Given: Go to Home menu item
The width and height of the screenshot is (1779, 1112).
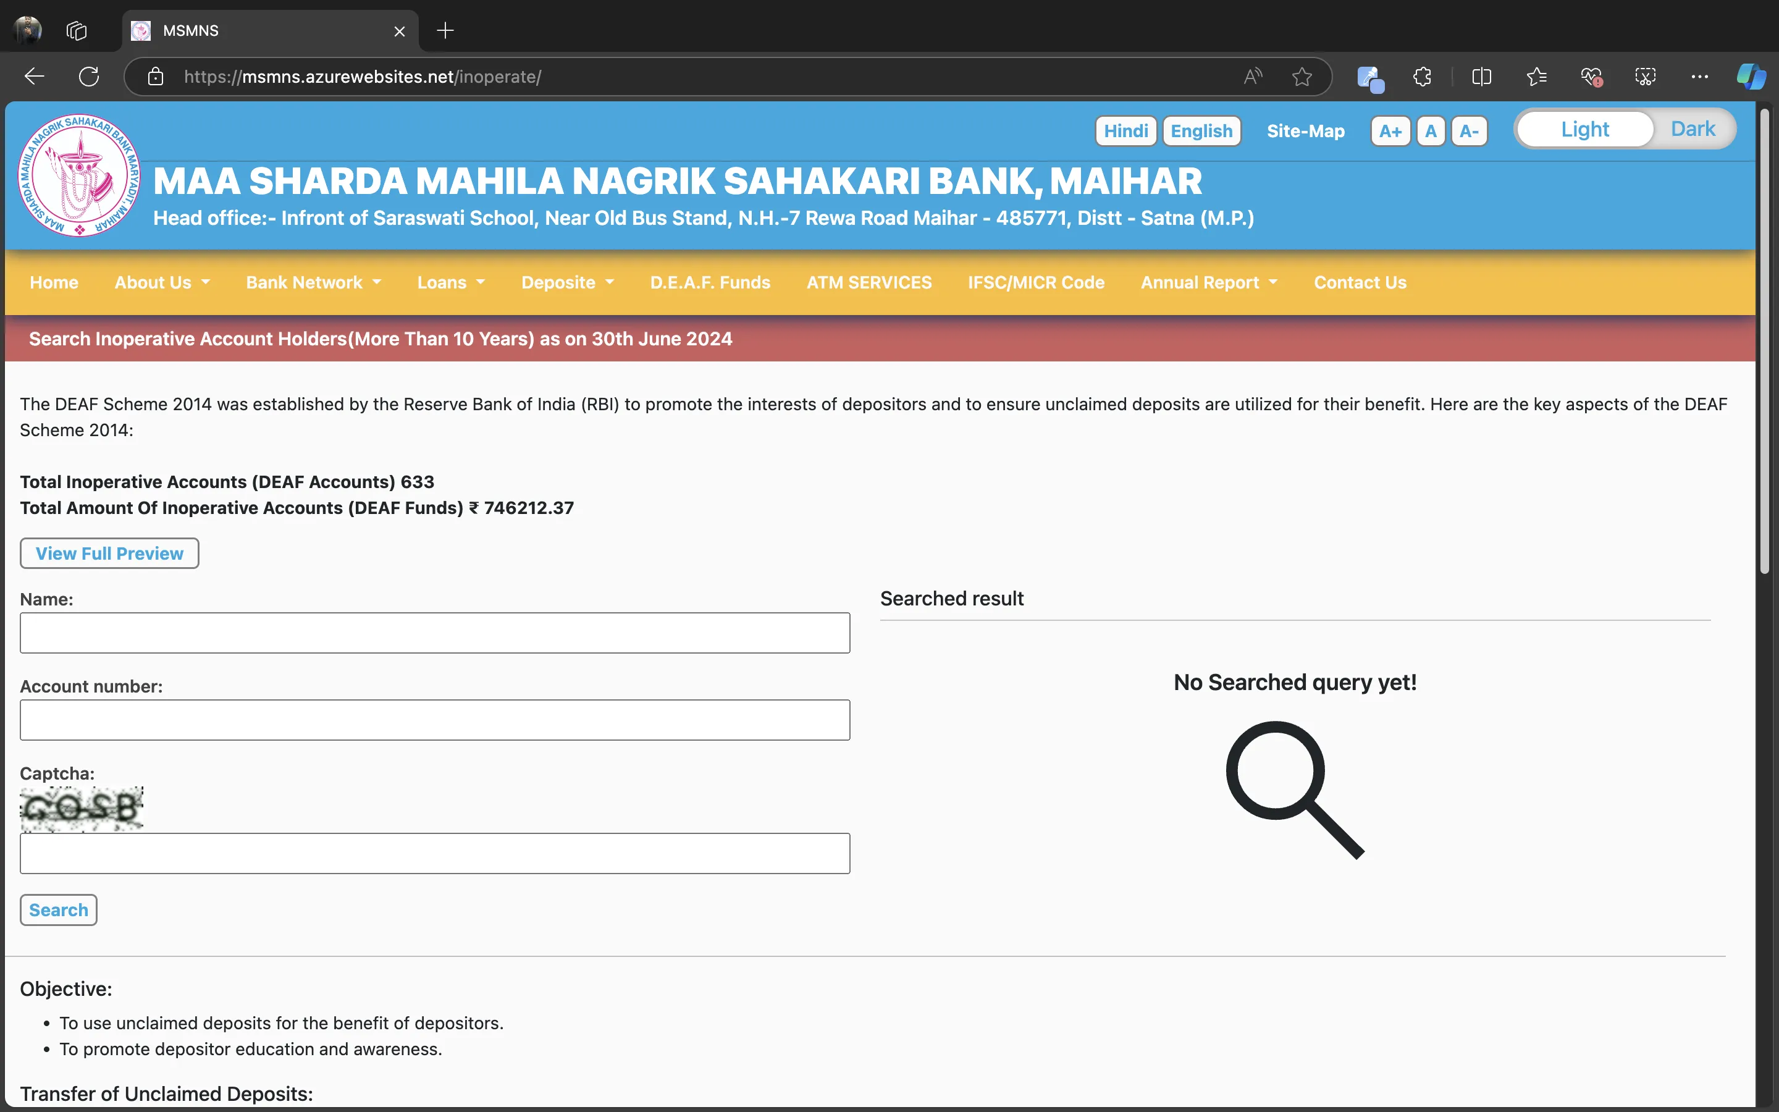Looking at the screenshot, I should [x=54, y=282].
